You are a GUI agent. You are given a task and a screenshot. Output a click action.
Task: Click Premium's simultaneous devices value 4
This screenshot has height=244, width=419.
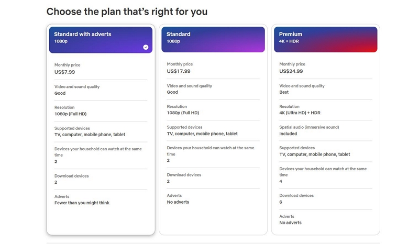point(281,181)
